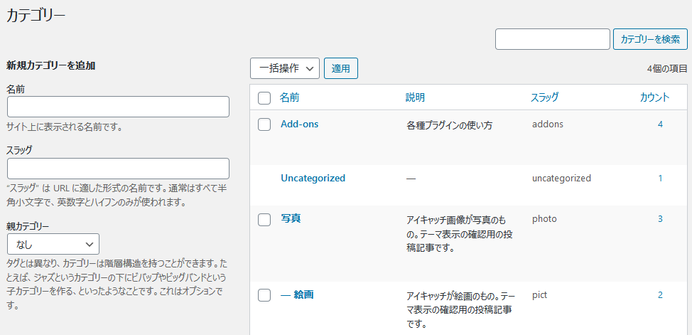Open the Uncategorized category link
Screen dimensions: 692x335
tap(313, 178)
